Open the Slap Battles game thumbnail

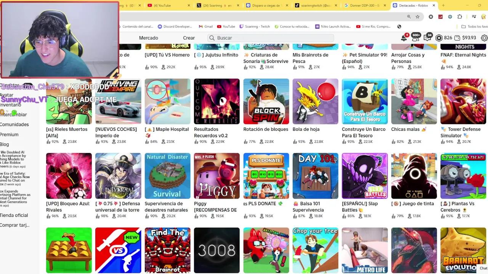(365, 176)
